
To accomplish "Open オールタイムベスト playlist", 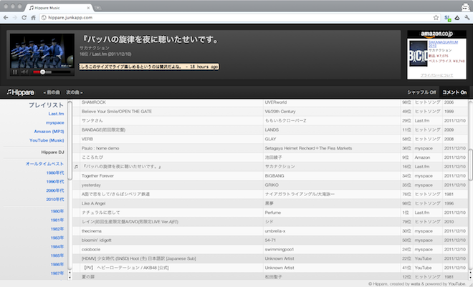I will click(44, 164).
